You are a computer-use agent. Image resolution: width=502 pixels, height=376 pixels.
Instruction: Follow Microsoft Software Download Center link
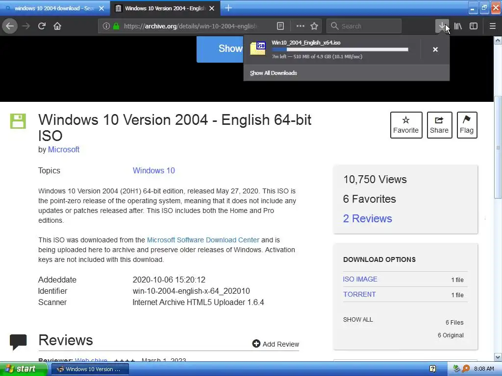pyautogui.click(x=203, y=240)
